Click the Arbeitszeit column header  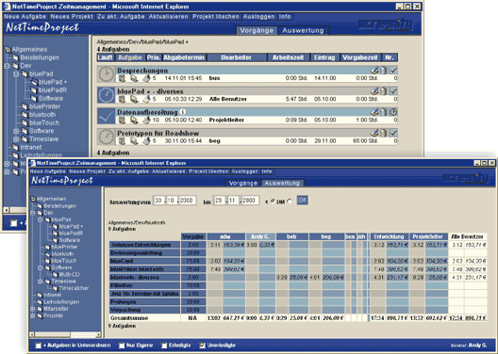(x=288, y=57)
